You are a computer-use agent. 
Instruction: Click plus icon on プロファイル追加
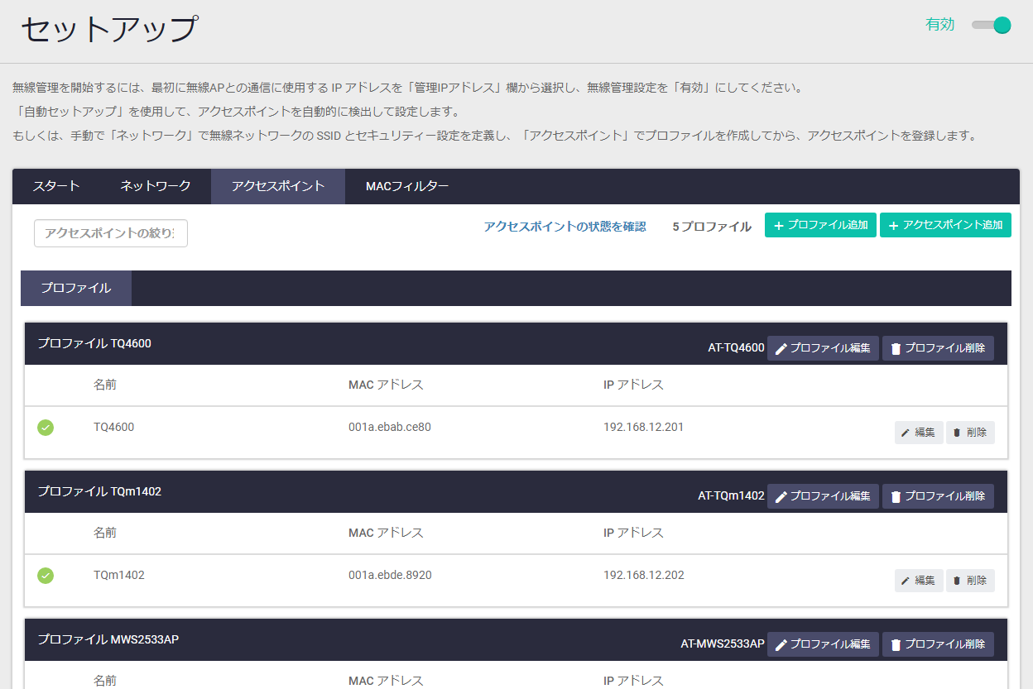tap(778, 226)
